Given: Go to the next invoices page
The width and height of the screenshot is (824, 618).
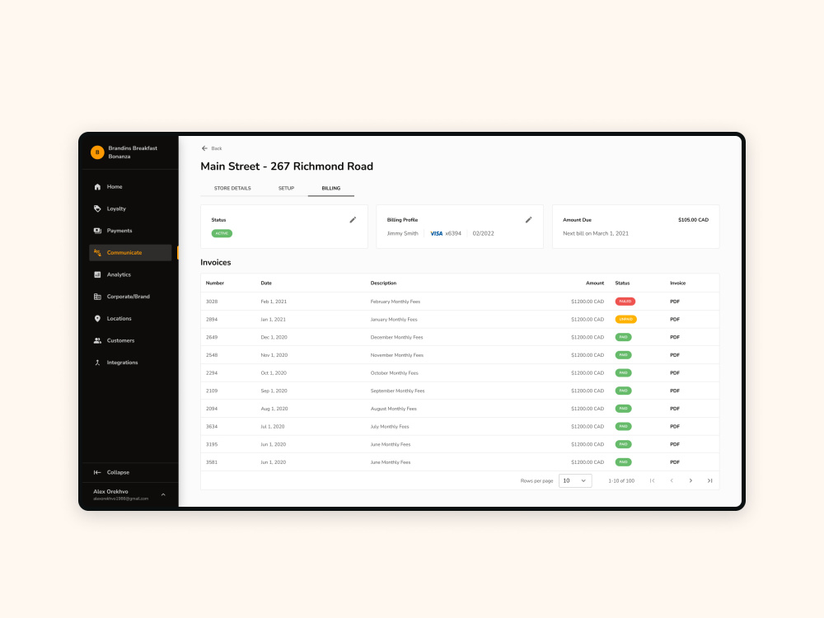Looking at the screenshot, I should (691, 480).
